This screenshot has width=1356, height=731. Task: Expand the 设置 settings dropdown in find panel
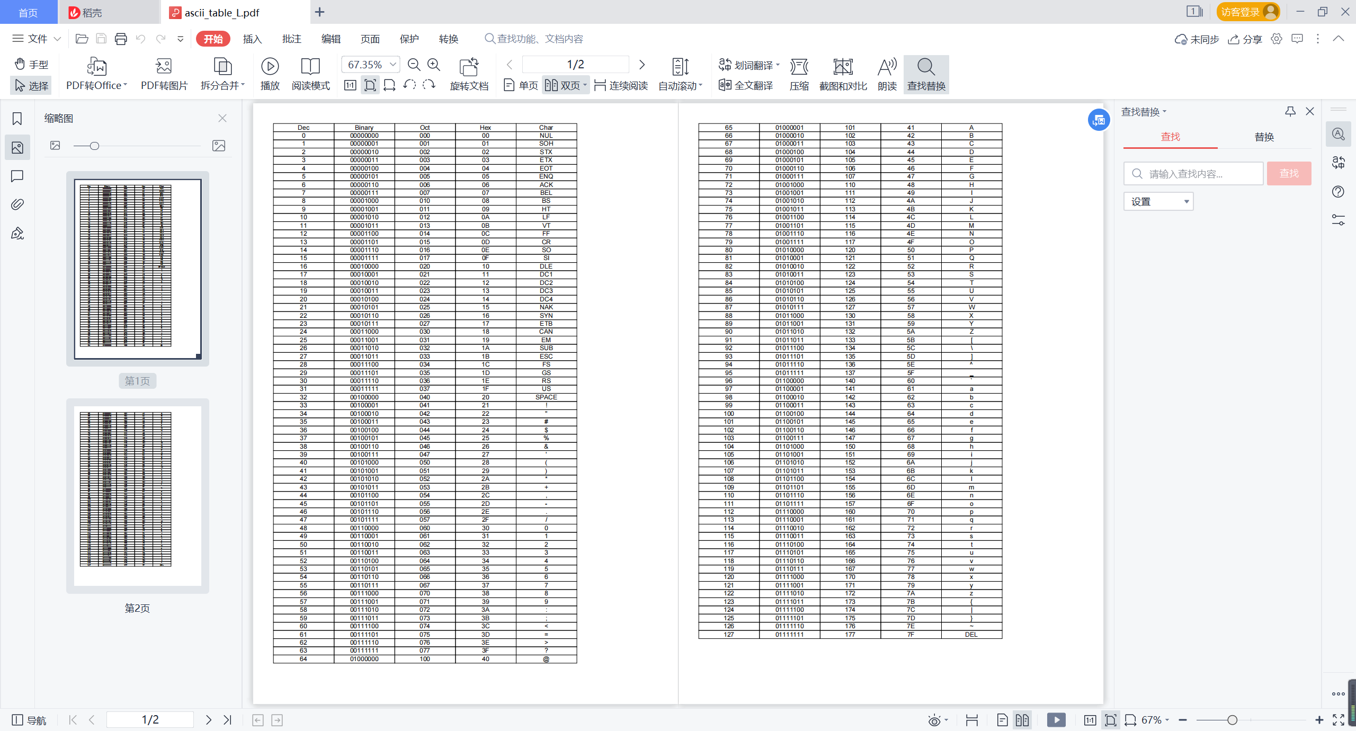[1158, 201]
